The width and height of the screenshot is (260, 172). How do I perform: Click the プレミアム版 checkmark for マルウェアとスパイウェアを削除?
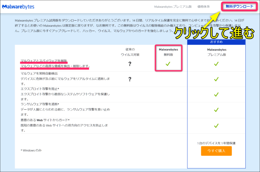[x=216, y=64]
